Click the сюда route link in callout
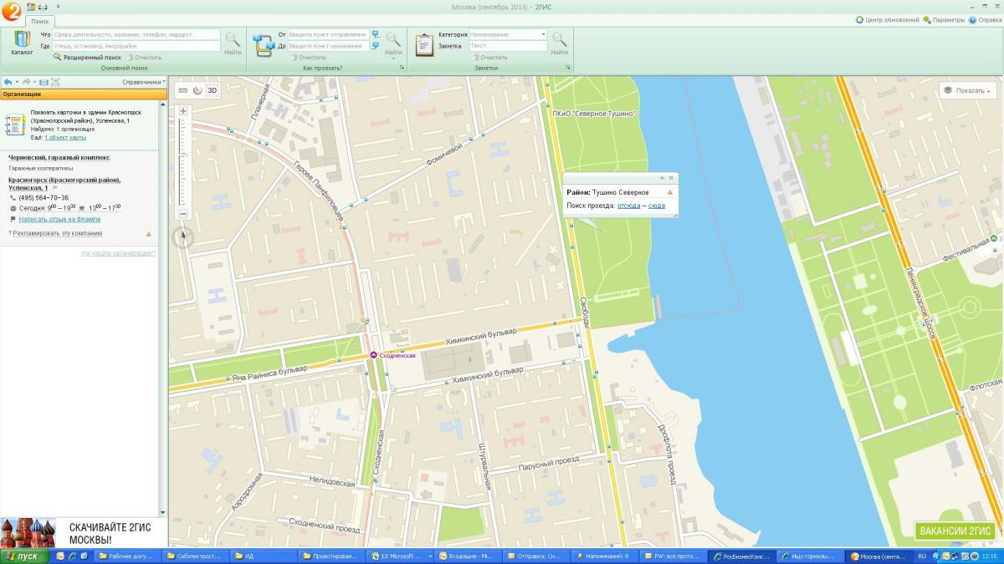Screen dimensions: 1004x564 pyautogui.click(x=657, y=205)
